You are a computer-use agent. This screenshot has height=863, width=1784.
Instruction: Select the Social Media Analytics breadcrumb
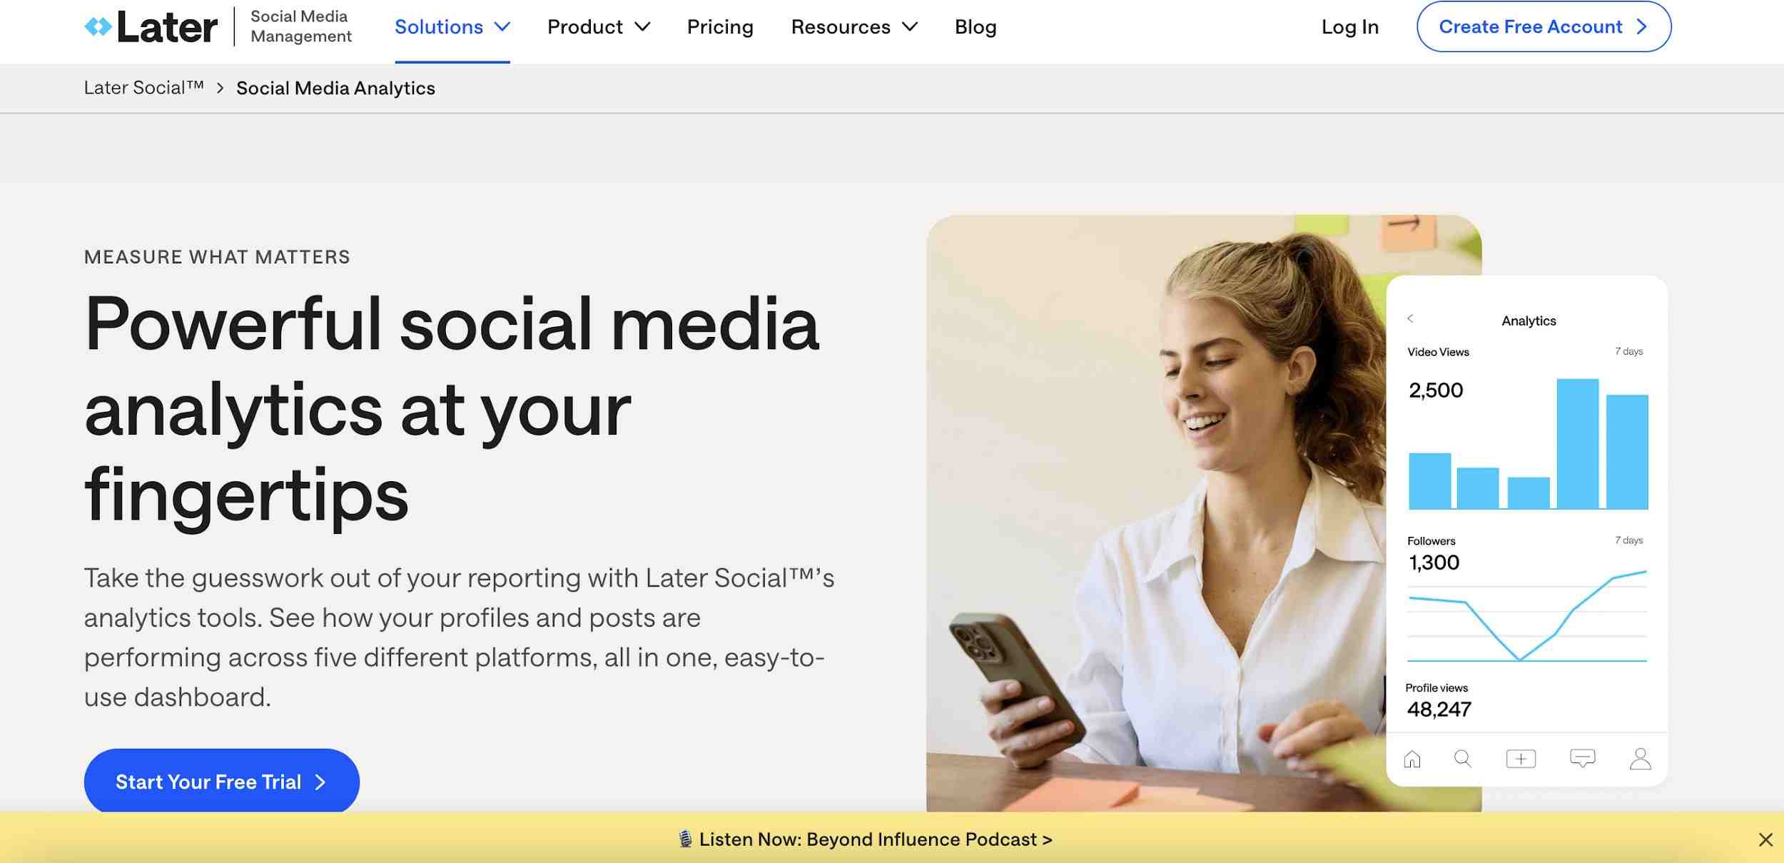click(x=335, y=89)
